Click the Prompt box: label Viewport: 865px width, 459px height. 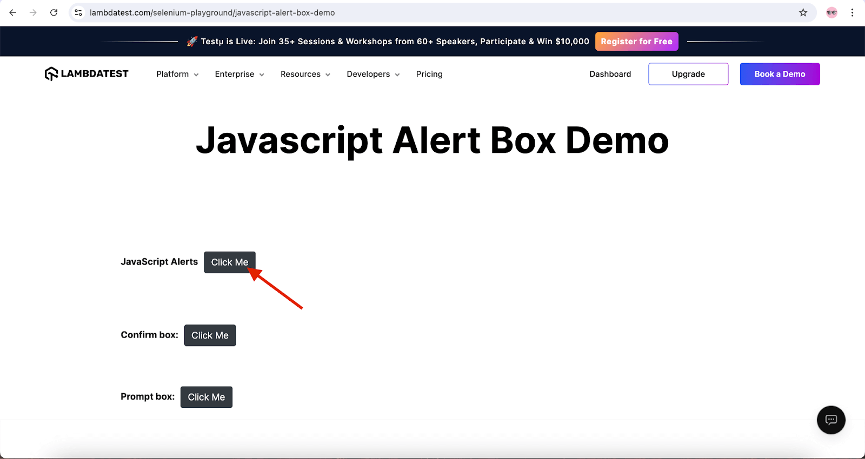coord(148,396)
